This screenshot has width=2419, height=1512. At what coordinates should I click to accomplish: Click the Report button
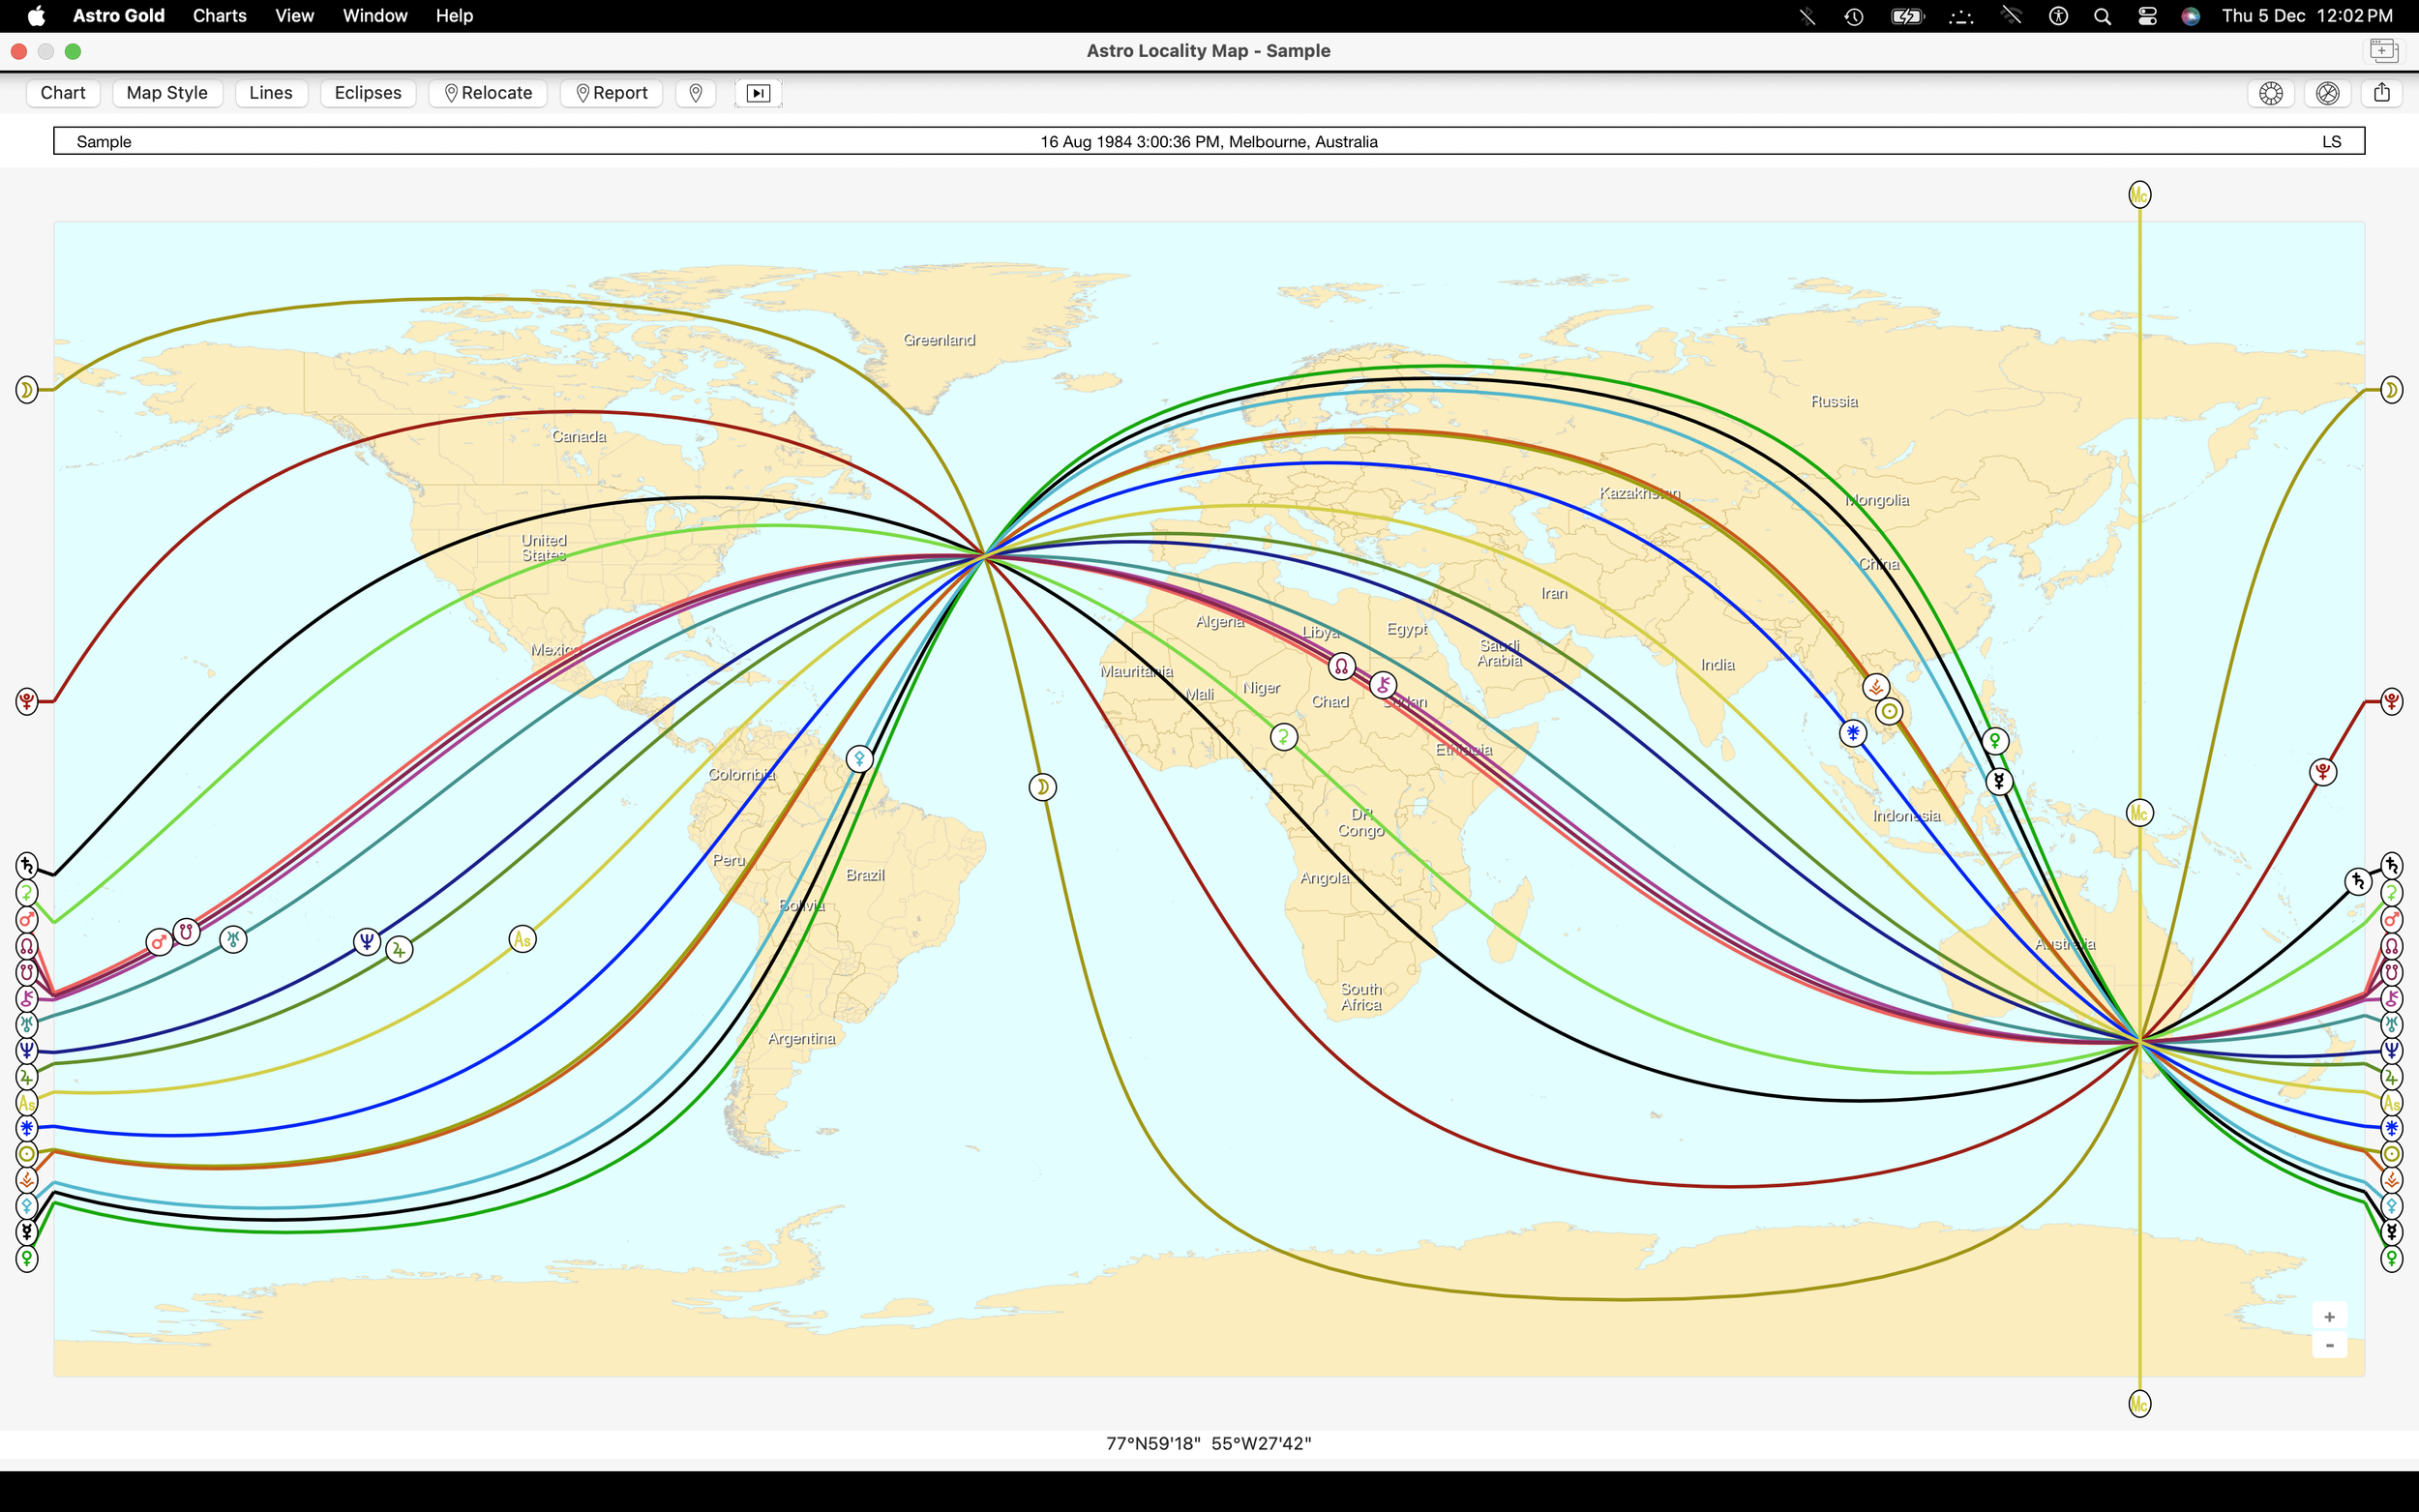click(x=612, y=93)
